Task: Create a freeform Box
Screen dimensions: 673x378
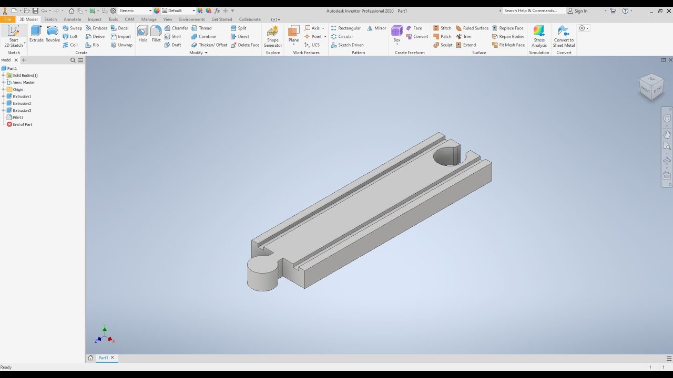Action: (397, 35)
